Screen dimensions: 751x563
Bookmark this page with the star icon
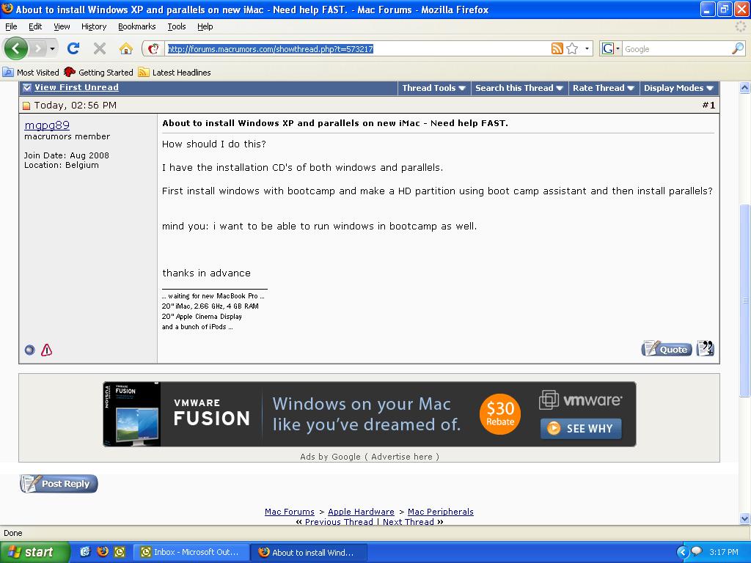point(572,48)
